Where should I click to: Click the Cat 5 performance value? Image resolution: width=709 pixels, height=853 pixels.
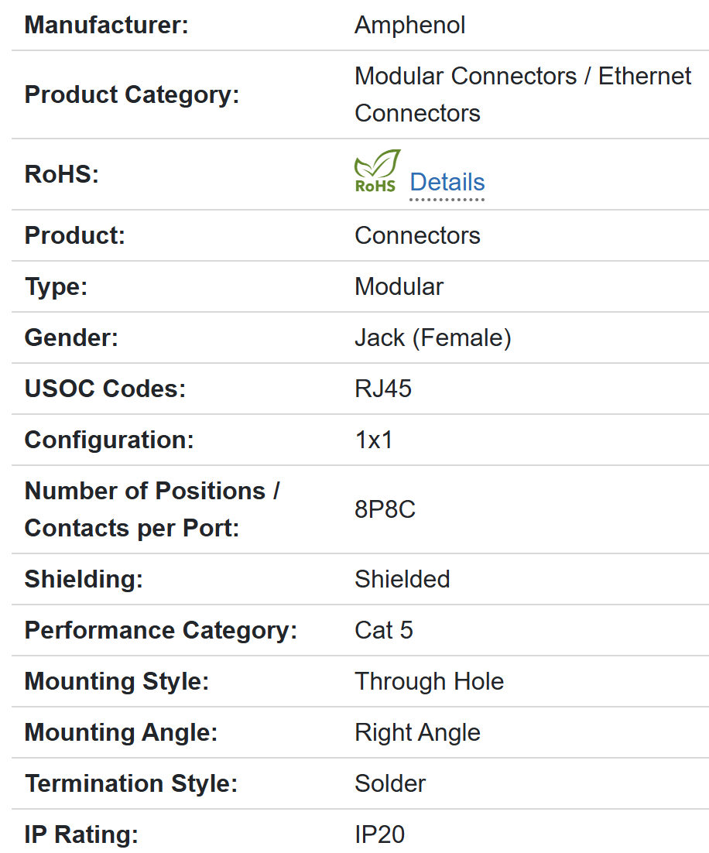pos(383,631)
